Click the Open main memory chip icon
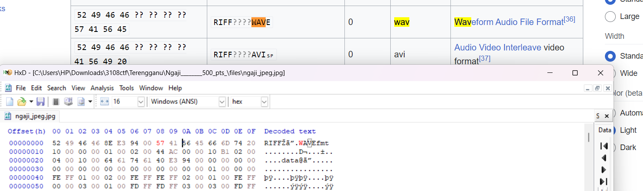Viewport: 643px width, 191px height. point(56,102)
